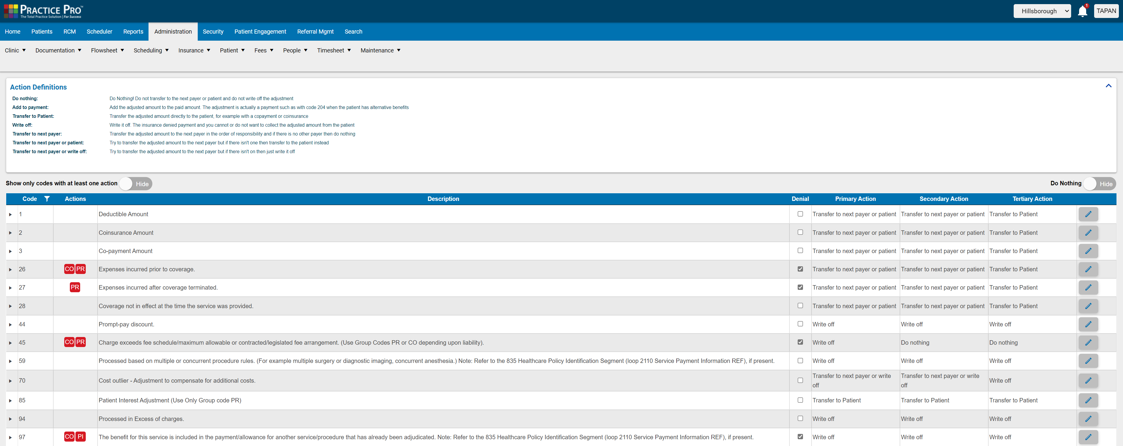The image size is (1123, 446).
Task: Uncheck Denial box for code 26
Action: pos(800,269)
